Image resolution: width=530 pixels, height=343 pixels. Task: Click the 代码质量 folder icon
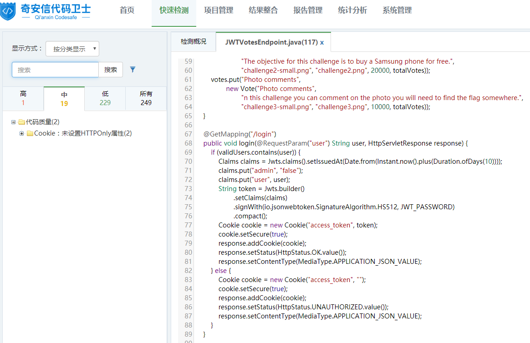pos(21,122)
